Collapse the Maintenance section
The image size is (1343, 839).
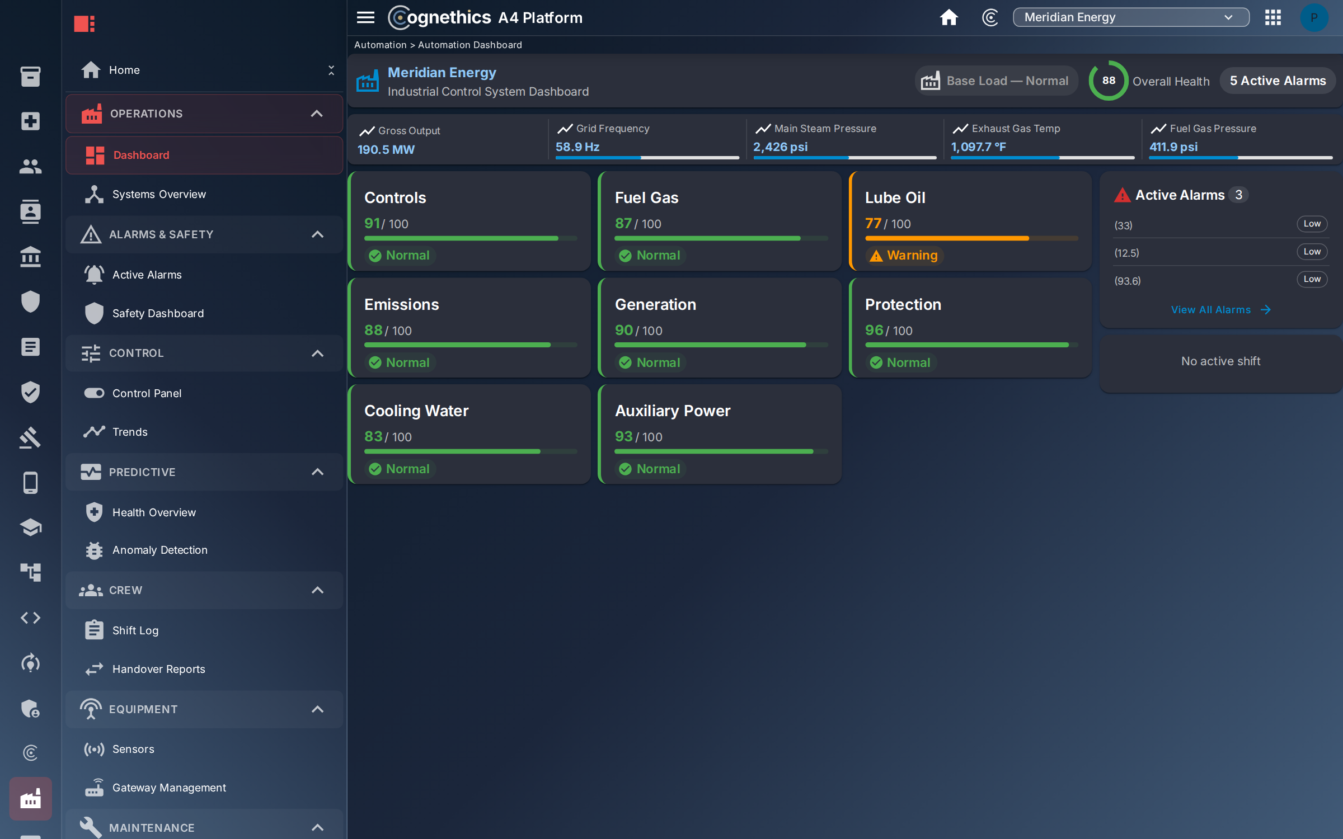click(317, 827)
